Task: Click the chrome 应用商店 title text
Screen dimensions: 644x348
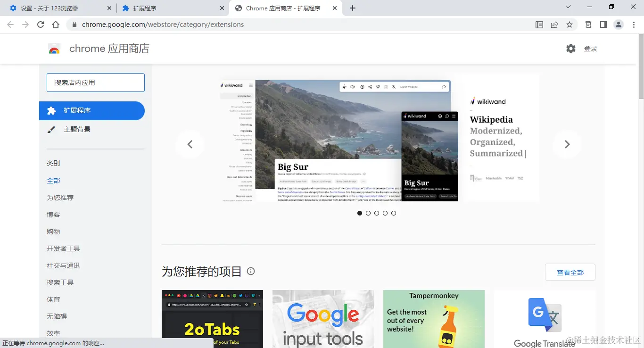Action: click(109, 49)
